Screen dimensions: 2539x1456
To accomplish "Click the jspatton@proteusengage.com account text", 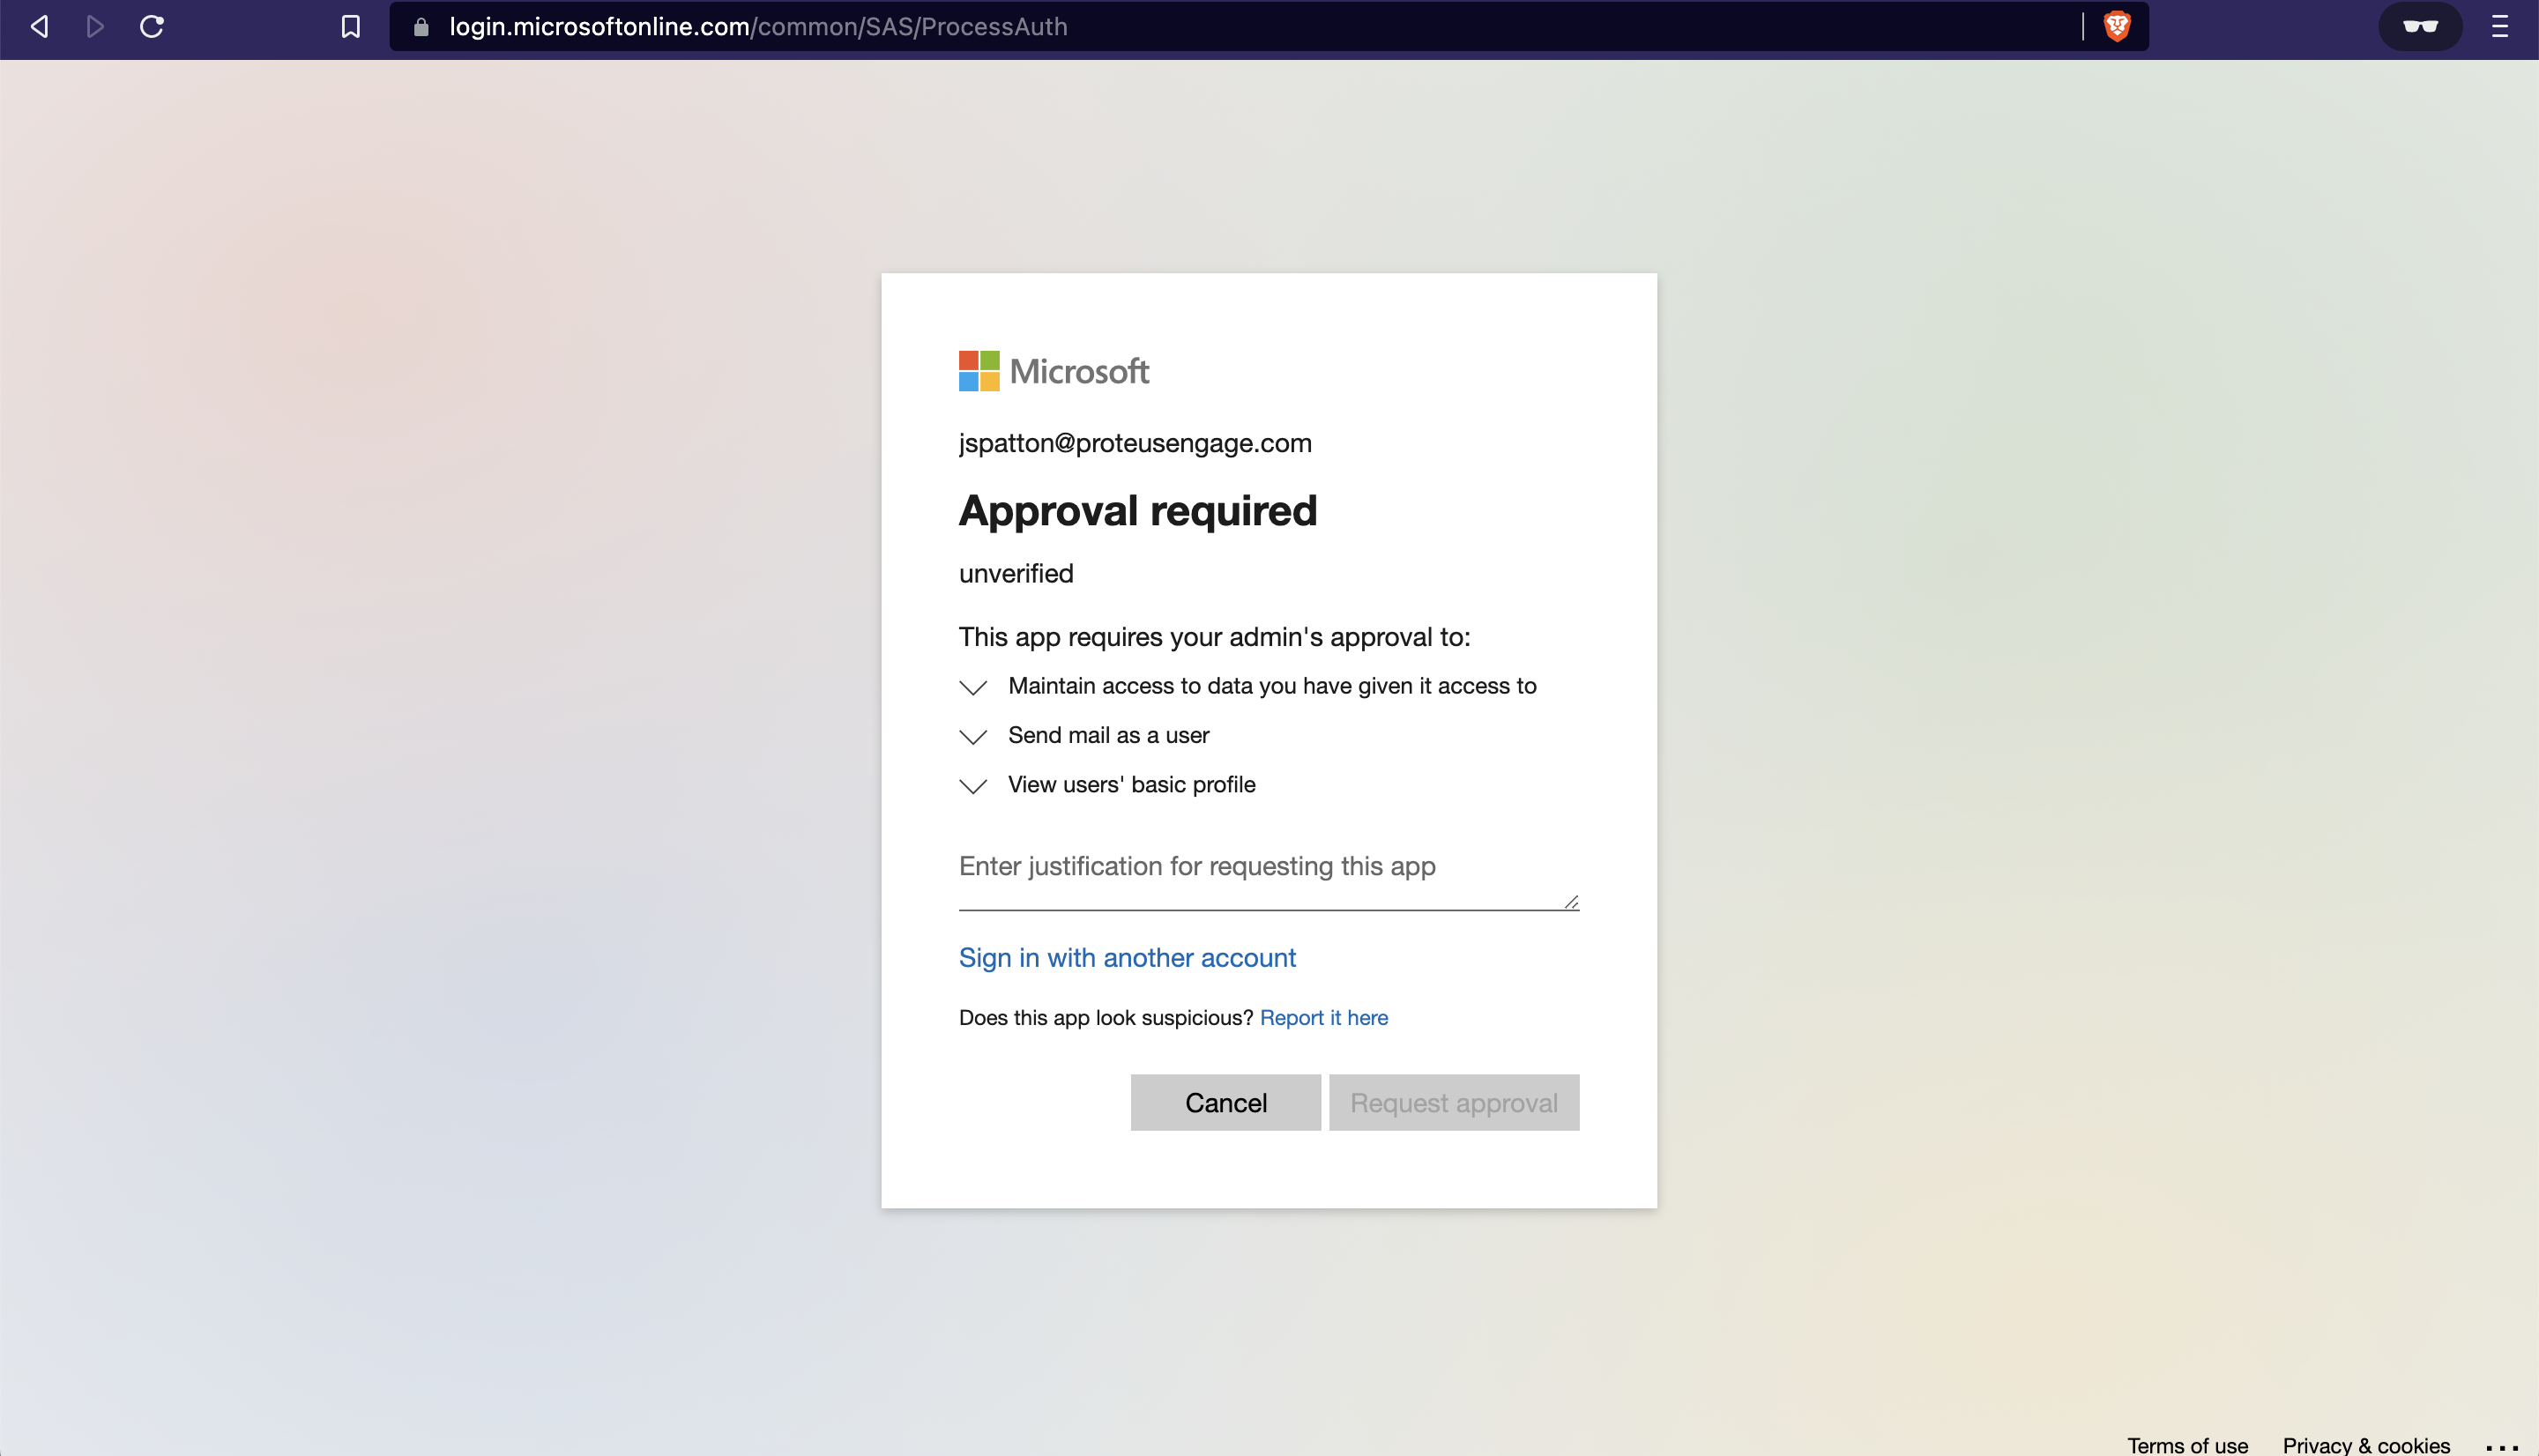I will pyautogui.click(x=1135, y=443).
